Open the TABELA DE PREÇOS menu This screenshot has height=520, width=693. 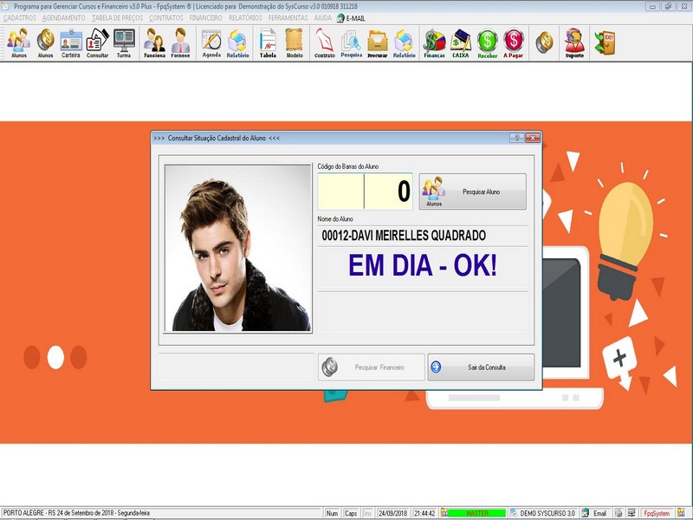[x=117, y=18]
